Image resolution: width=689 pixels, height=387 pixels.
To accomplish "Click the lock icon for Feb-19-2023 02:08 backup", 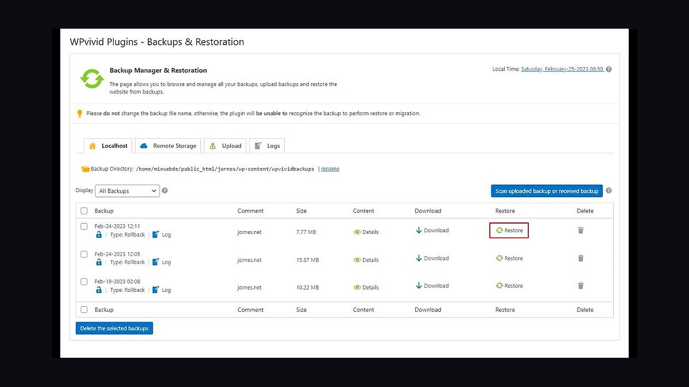I will pos(99,290).
